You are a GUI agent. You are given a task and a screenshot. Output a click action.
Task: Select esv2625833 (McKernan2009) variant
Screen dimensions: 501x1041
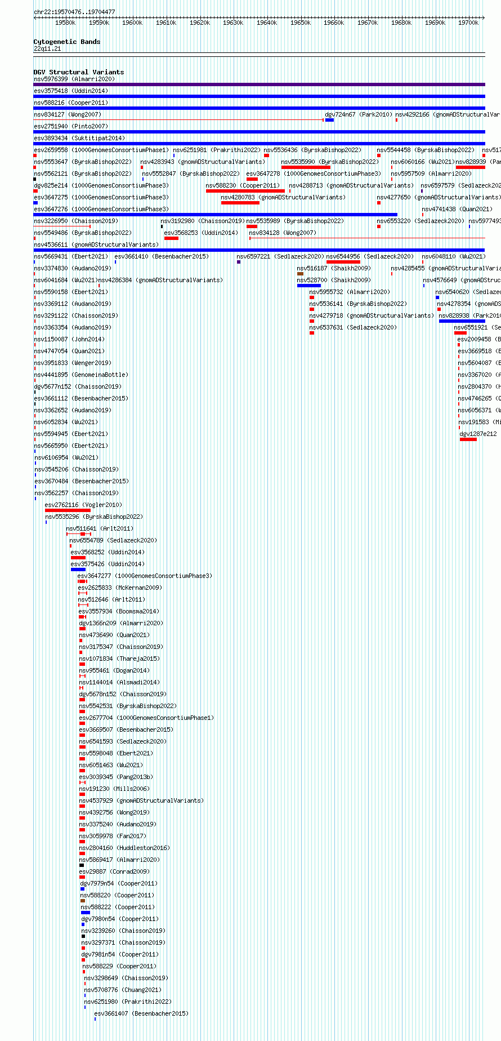coord(120,588)
